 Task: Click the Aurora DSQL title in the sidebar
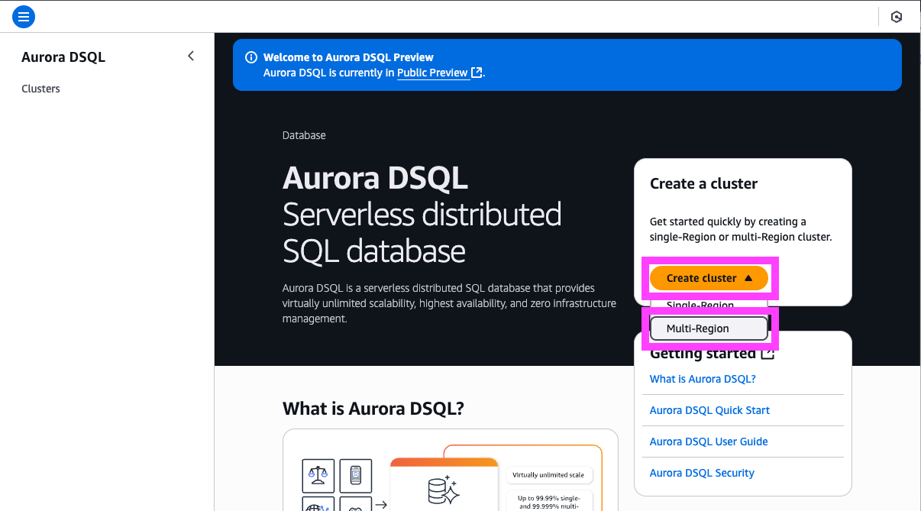pos(63,57)
